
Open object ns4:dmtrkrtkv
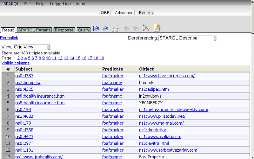point(152,130)
